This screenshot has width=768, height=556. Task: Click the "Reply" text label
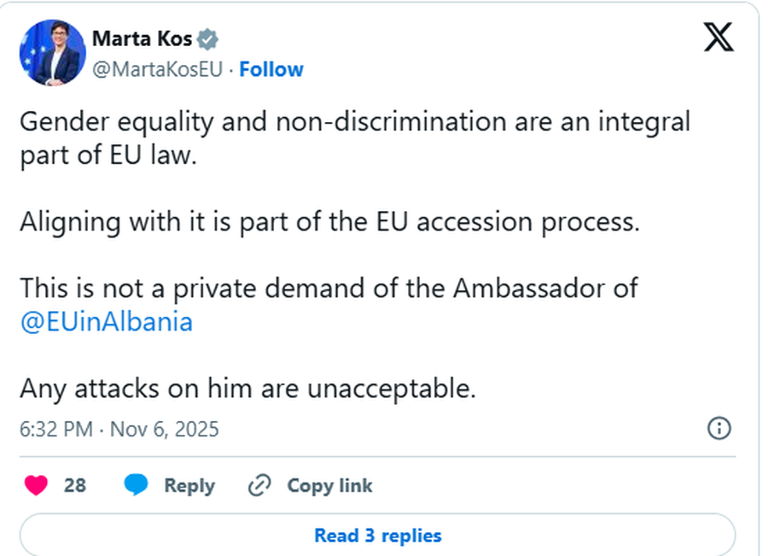190,485
